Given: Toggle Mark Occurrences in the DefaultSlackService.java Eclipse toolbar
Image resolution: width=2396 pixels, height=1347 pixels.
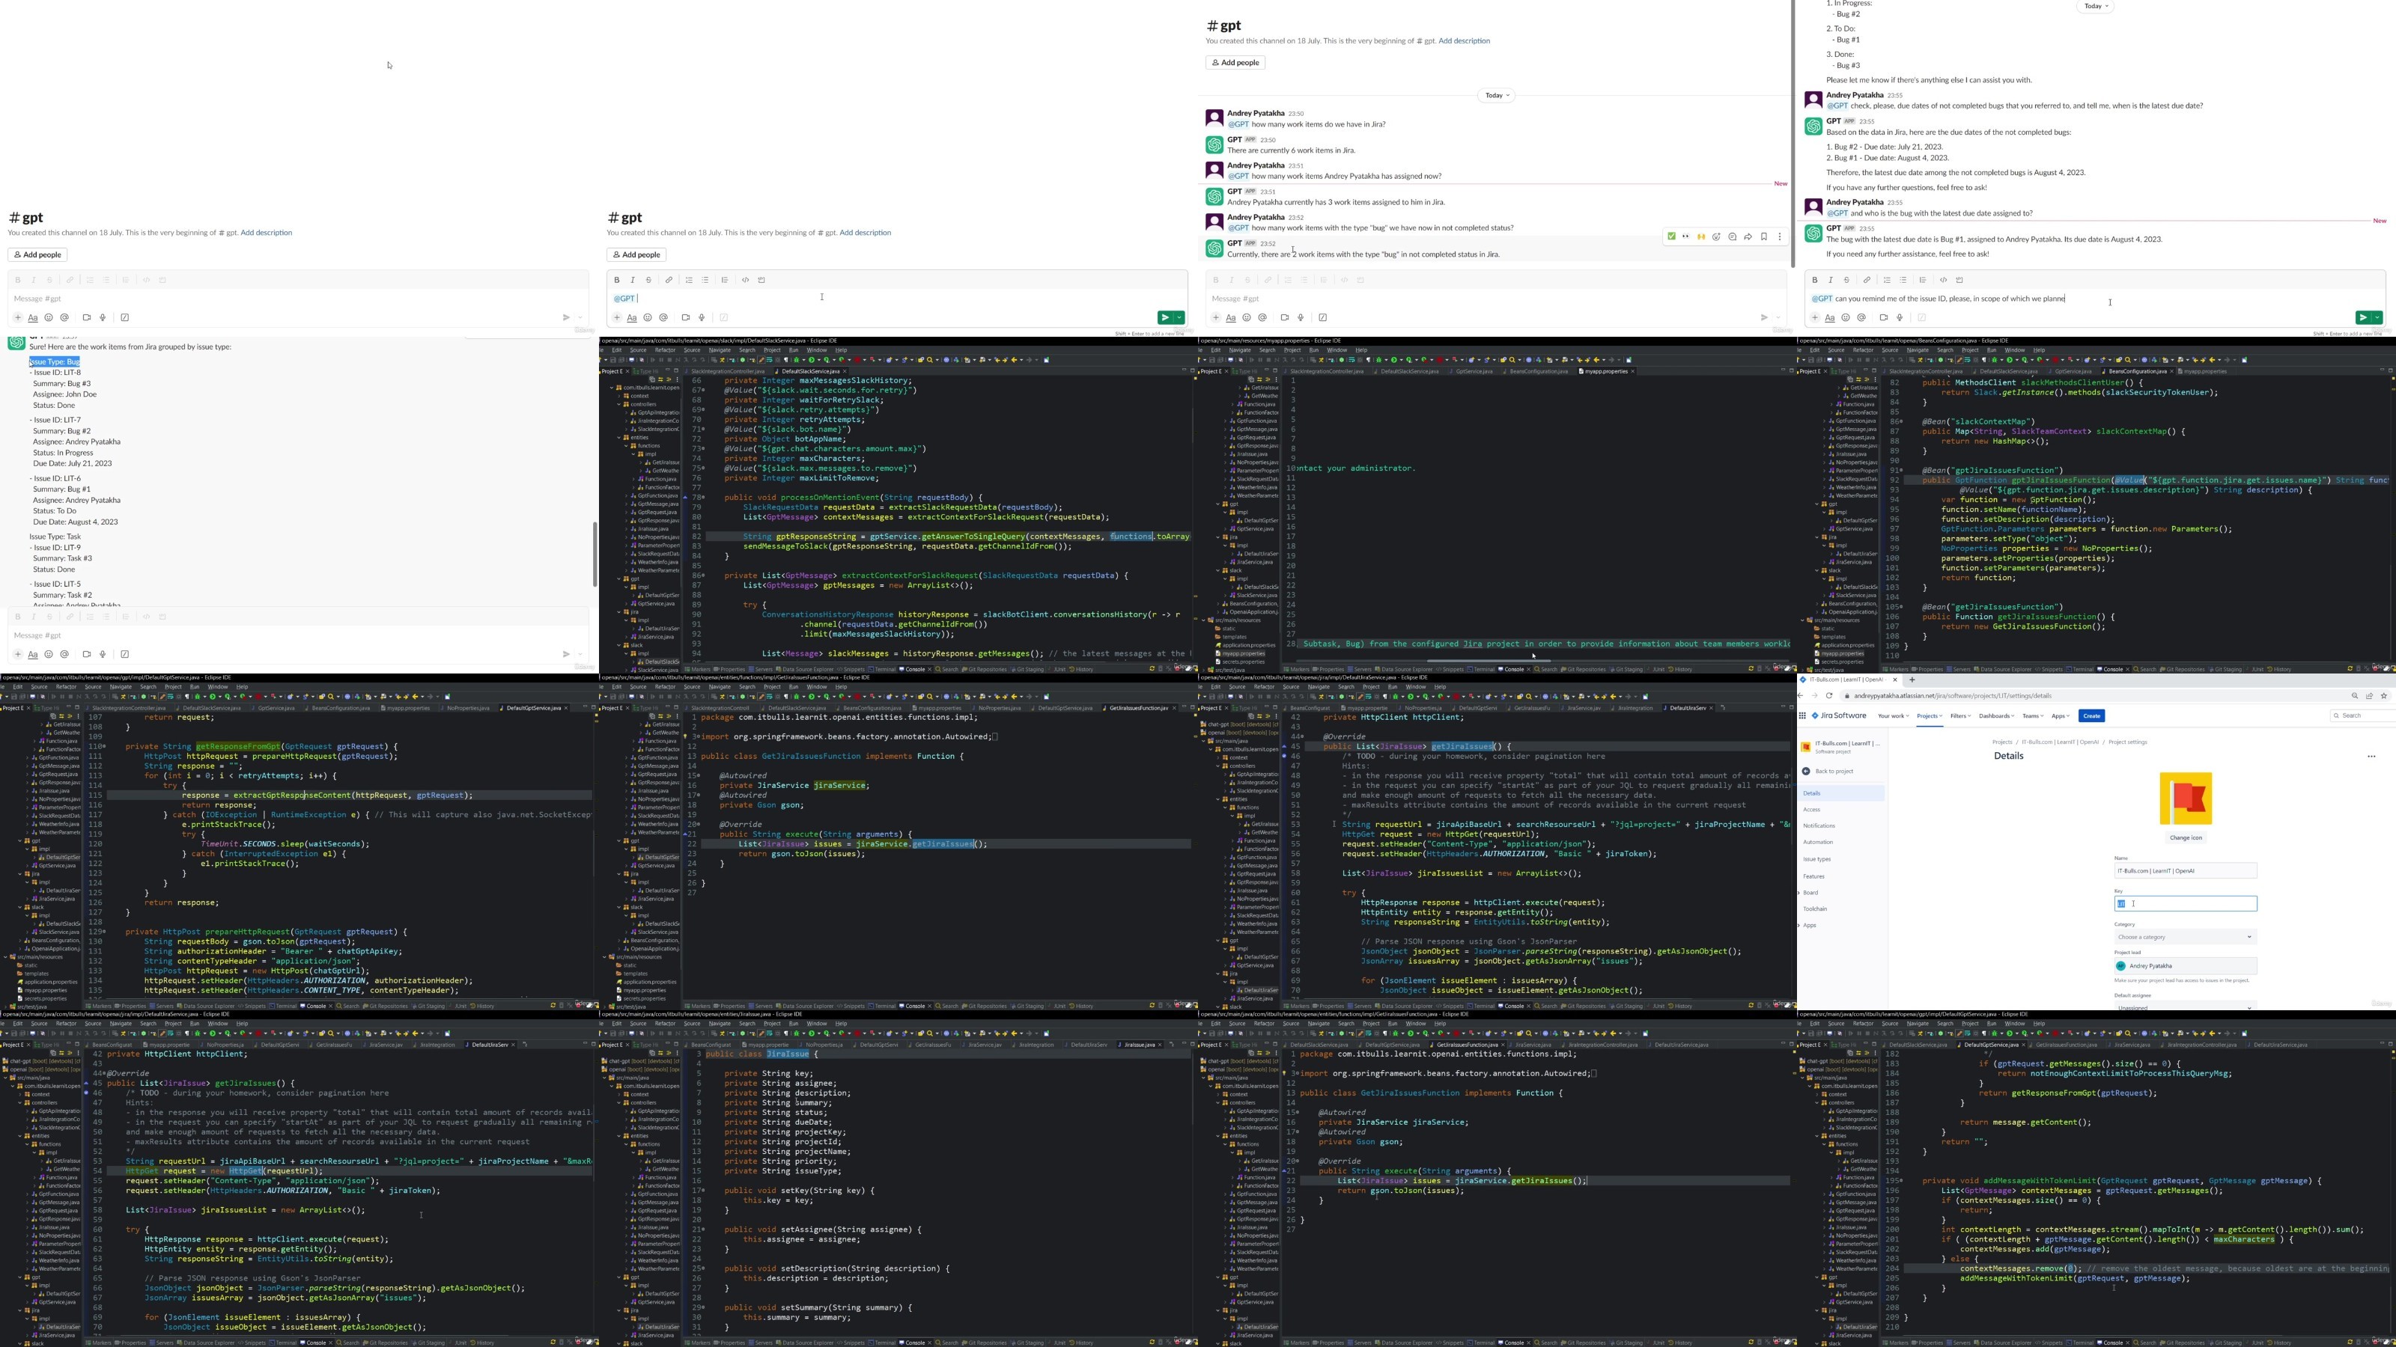Looking at the screenshot, I should click(x=761, y=360).
